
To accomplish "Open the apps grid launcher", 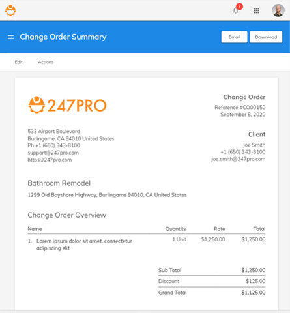I will [x=256, y=10].
